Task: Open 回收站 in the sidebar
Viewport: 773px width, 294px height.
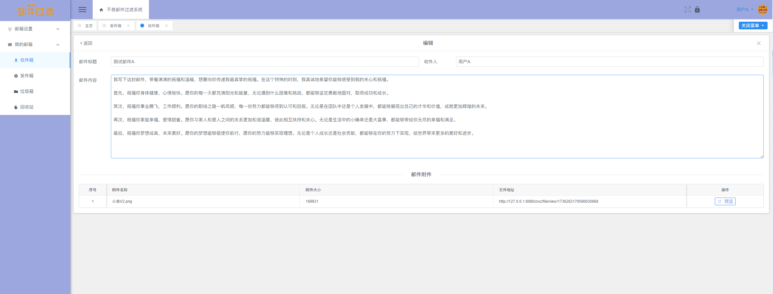Action: tap(27, 107)
